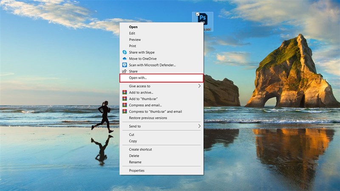Select Properties at the bottom of the menu
The image size is (340, 191).
click(136, 171)
